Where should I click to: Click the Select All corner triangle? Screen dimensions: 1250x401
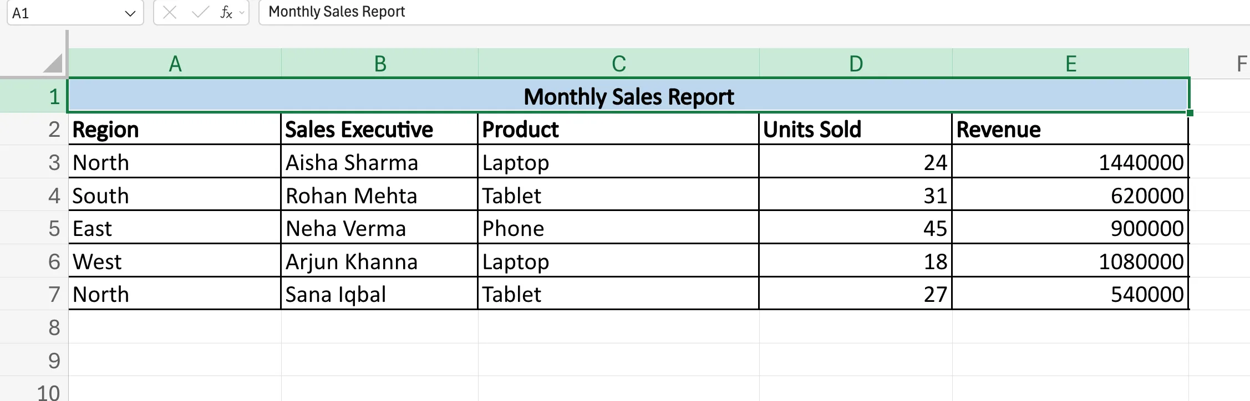click(x=53, y=63)
